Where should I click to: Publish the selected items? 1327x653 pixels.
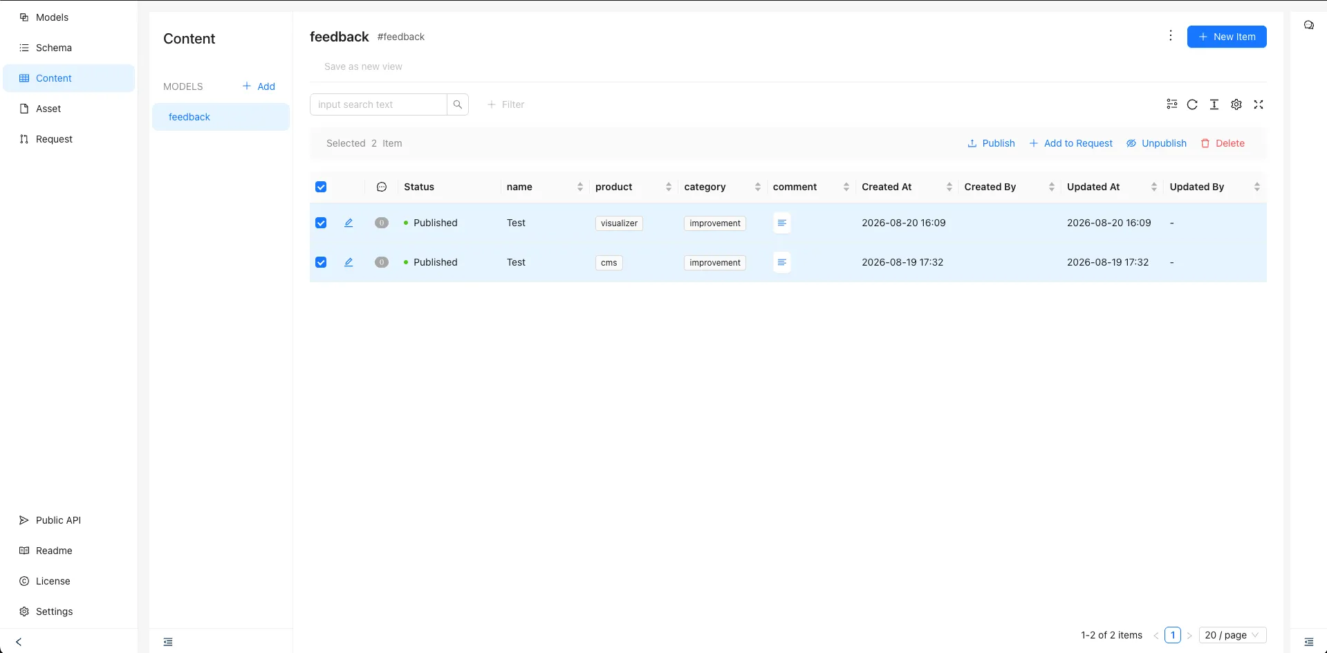991,143
